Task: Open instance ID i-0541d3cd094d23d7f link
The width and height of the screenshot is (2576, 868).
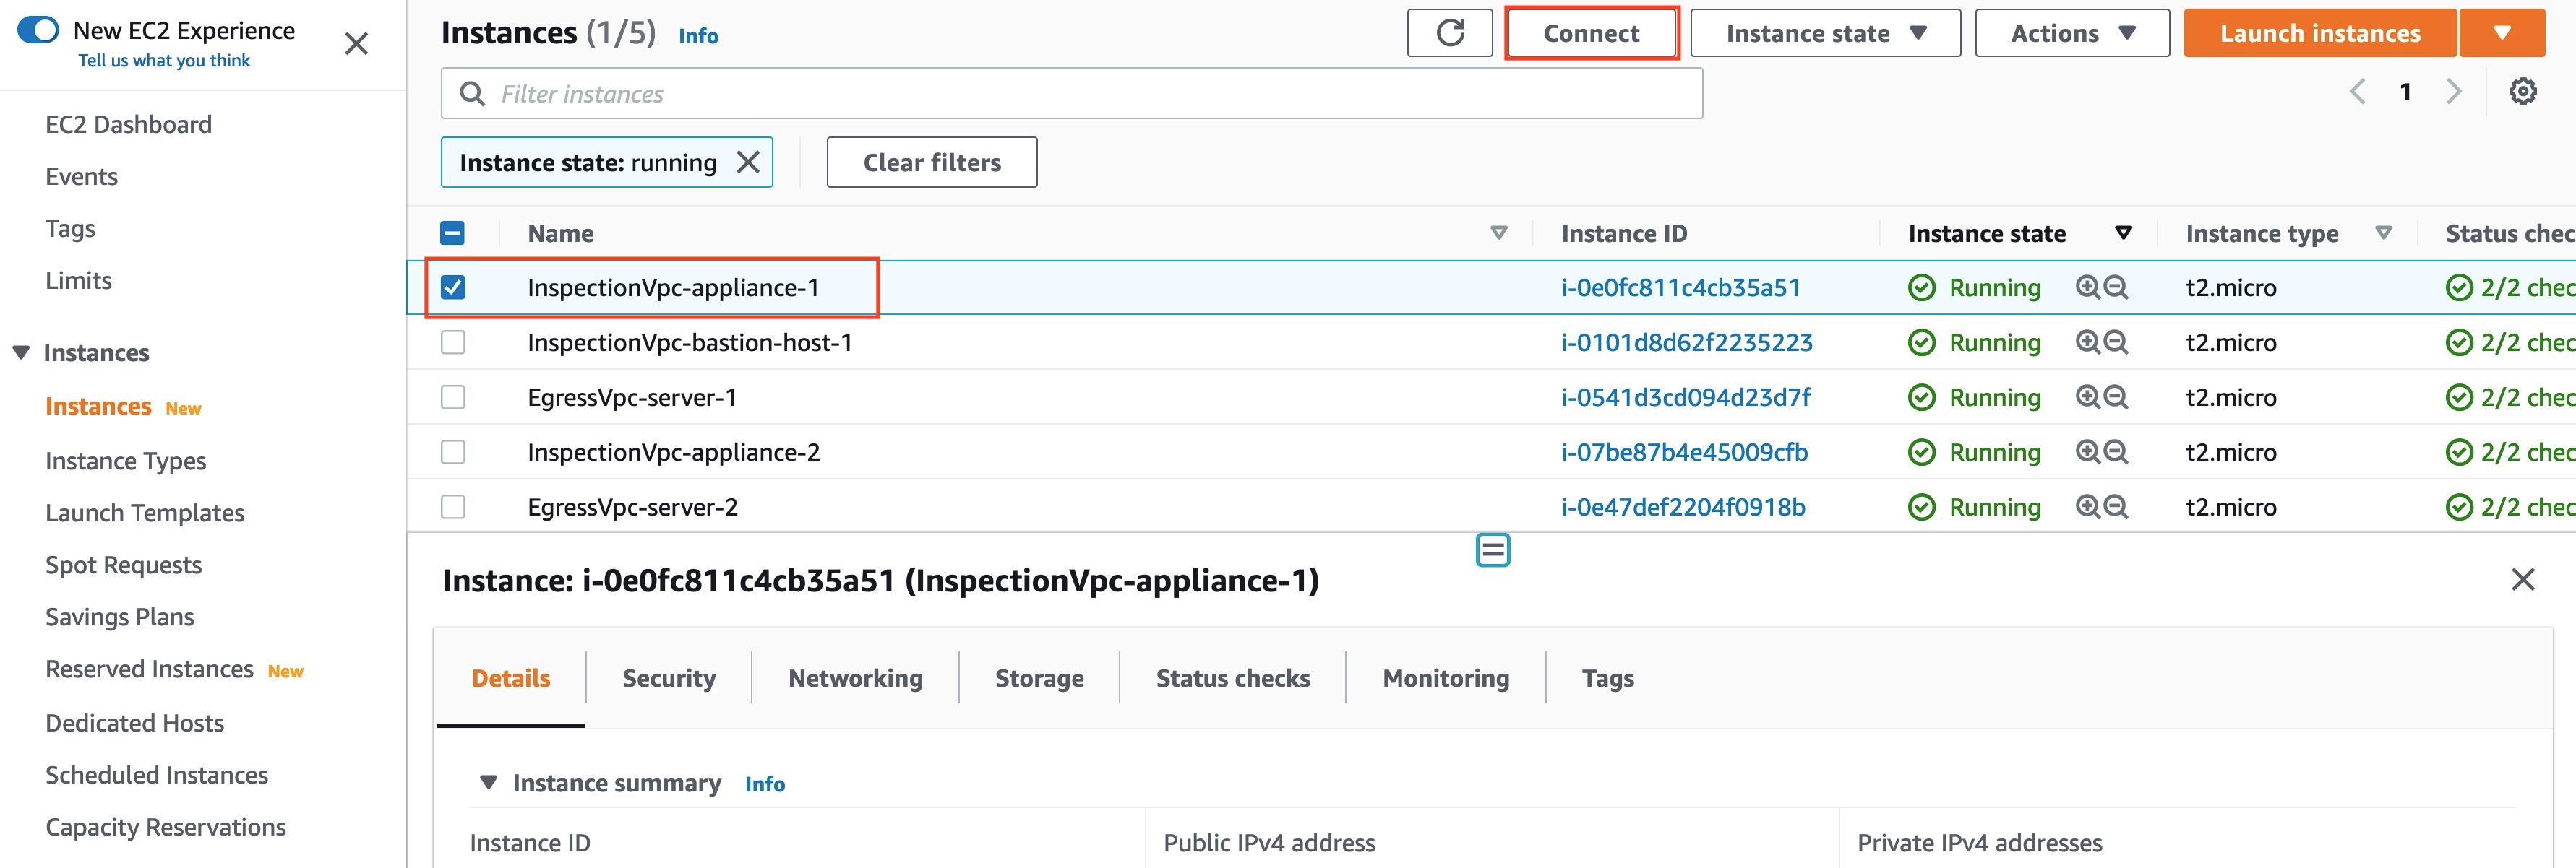Action: [1686, 398]
